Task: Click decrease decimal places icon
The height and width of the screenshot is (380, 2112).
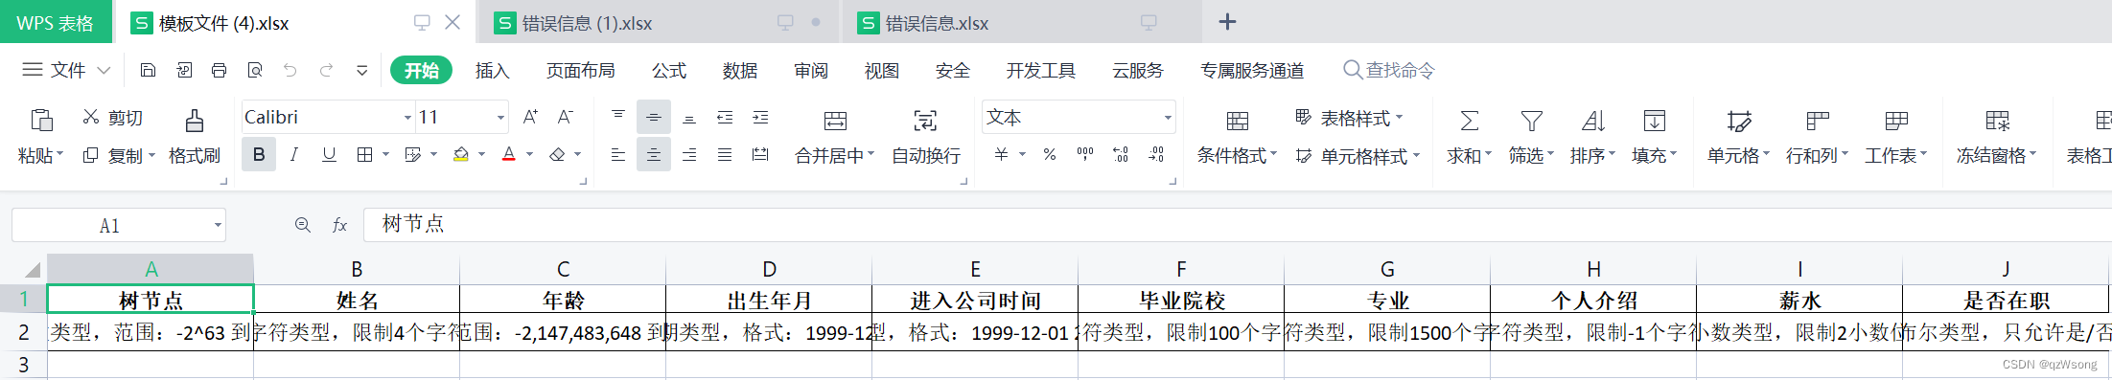Action: click(1156, 154)
